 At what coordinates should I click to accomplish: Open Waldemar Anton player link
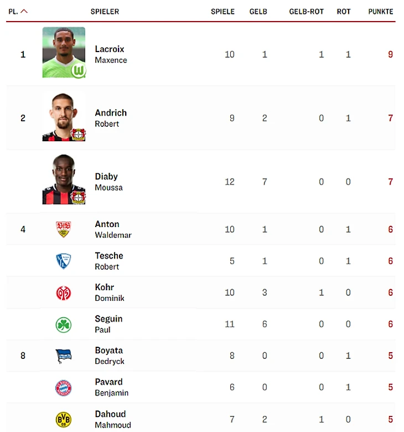113,229
